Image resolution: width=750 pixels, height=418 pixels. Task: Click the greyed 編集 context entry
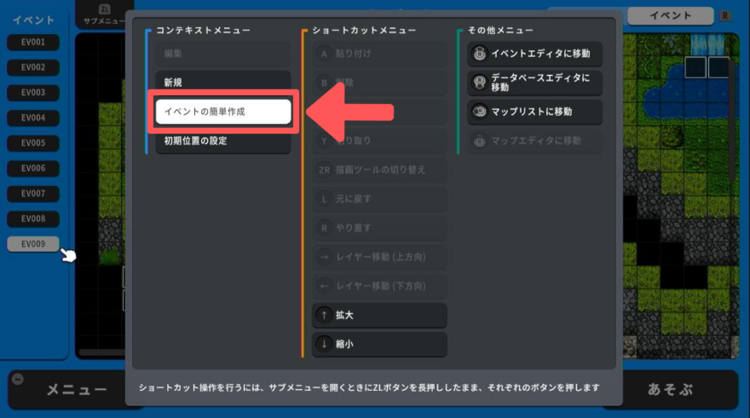[x=223, y=54]
